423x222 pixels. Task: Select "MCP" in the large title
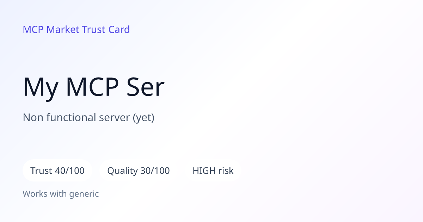click(x=91, y=87)
